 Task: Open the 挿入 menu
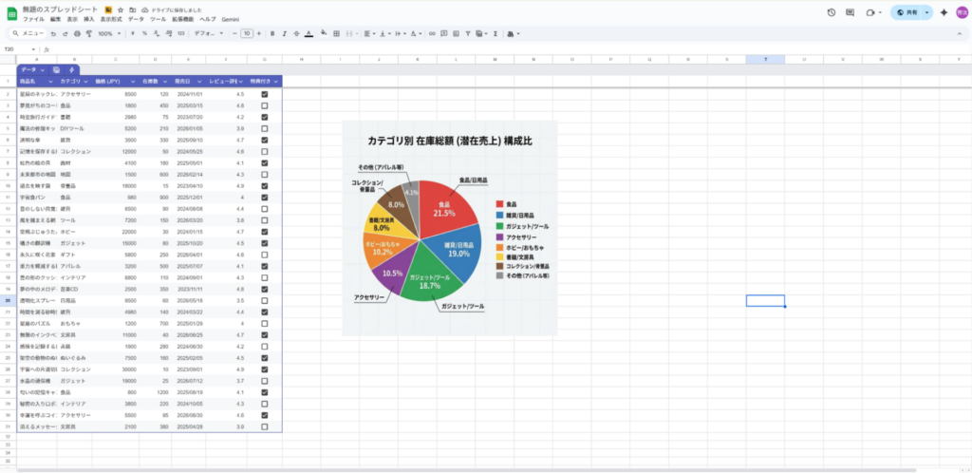pos(88,19)
